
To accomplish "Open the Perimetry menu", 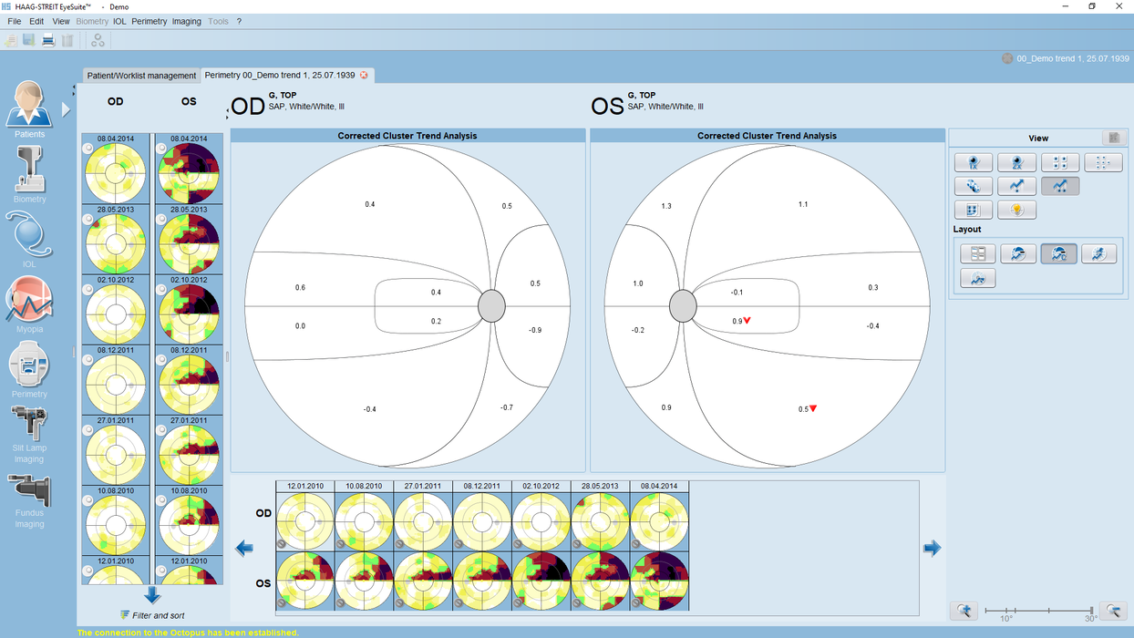I will click(x=149, y=21).
